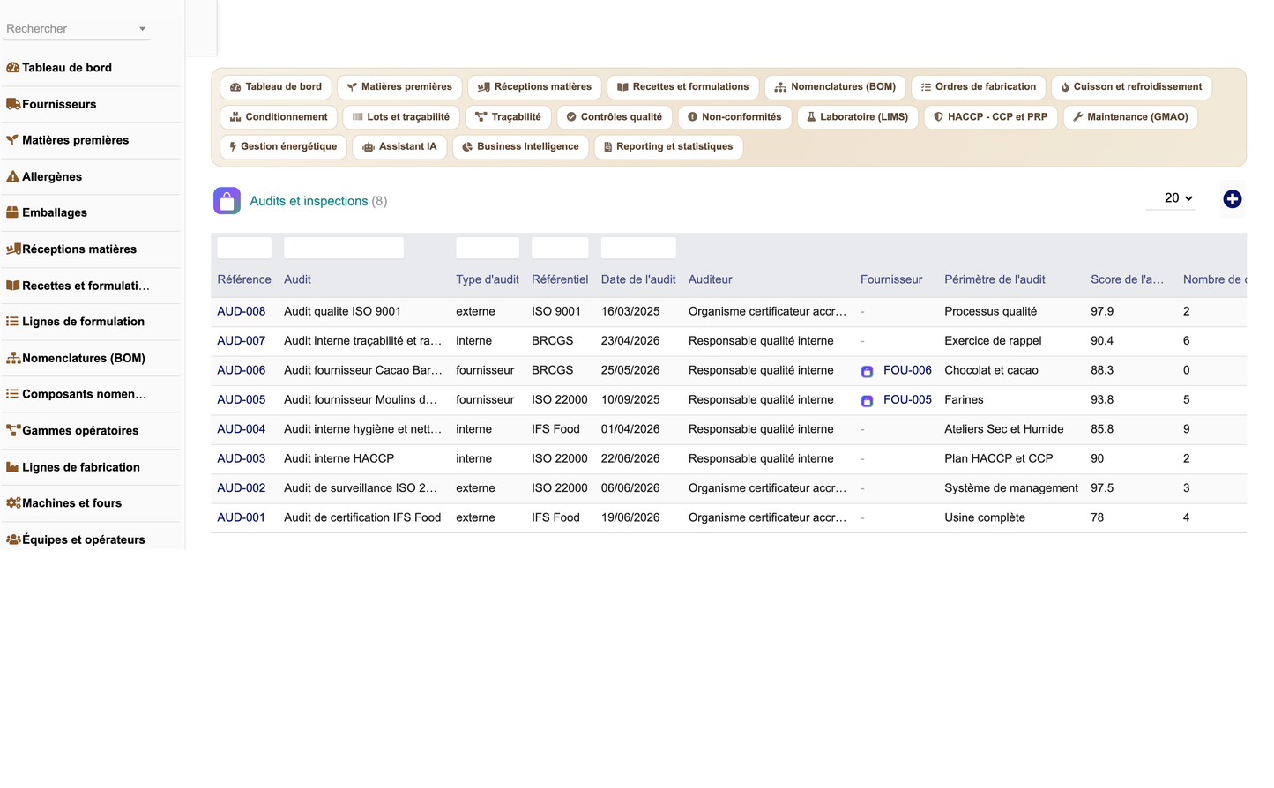Click the Composants nomenclature list icon
The width and height of the screenshot is (1274, 788).
tap(12, 394)
